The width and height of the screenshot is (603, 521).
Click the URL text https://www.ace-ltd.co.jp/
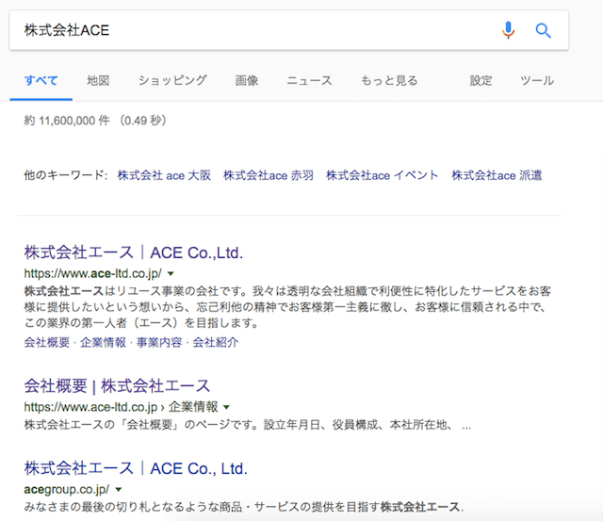93,273
